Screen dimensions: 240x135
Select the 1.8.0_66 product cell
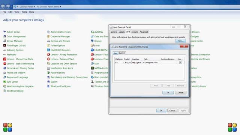(x=127, y=63)
